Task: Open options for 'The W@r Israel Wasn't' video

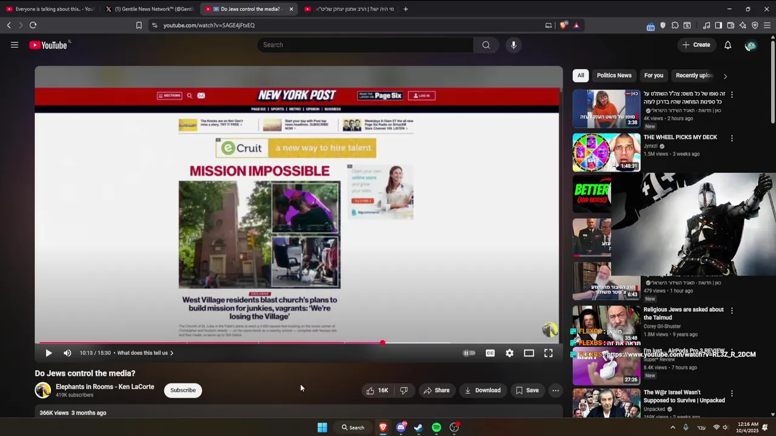Action: click(x=732, y=394)
